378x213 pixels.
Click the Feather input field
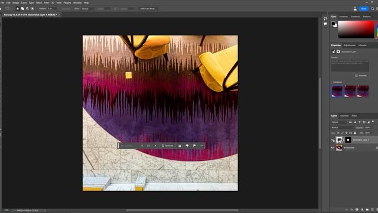point(52,8)
